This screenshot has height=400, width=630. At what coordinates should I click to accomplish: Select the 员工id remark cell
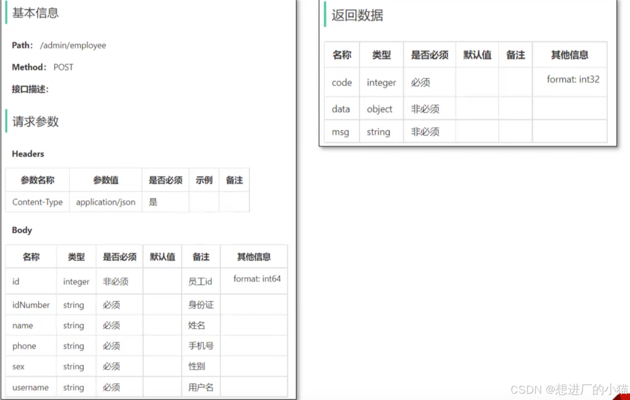point(201,282)
